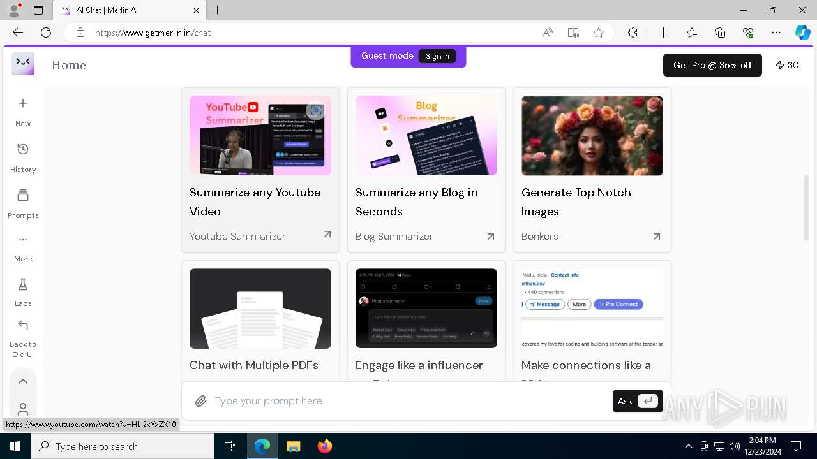Open YouTube Summarizer thumbnail

[x=260, y=136]
